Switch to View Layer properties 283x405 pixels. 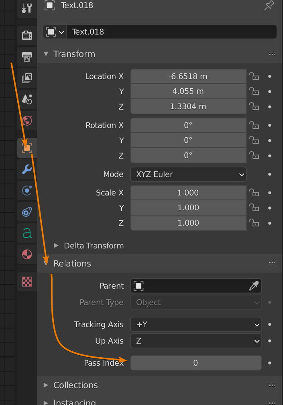pyautogui.click(x=26, y=78)
